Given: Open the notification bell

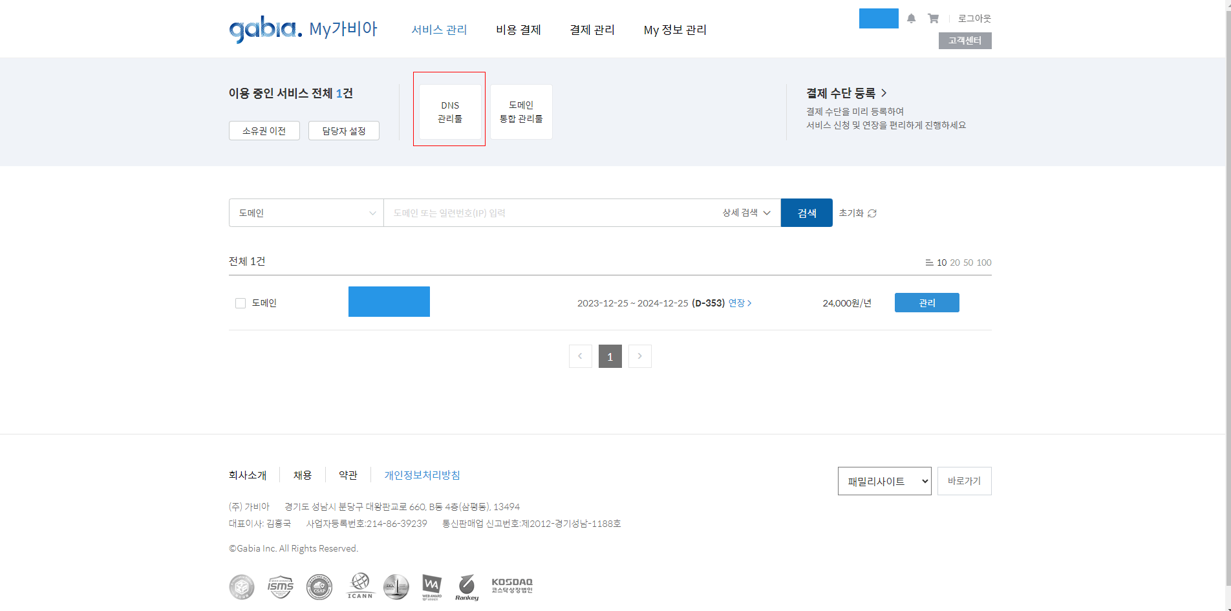Looking at the screenshot, I should 911,18.
